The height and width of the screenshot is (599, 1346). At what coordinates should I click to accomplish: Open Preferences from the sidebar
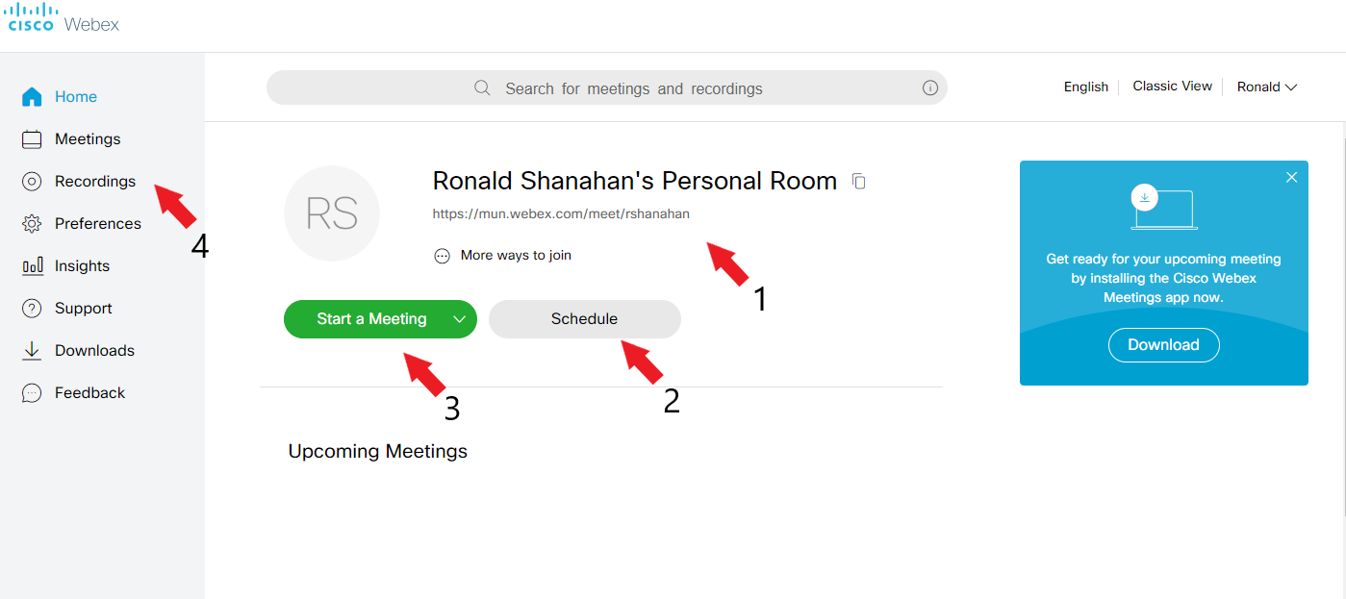coord(30,223)
